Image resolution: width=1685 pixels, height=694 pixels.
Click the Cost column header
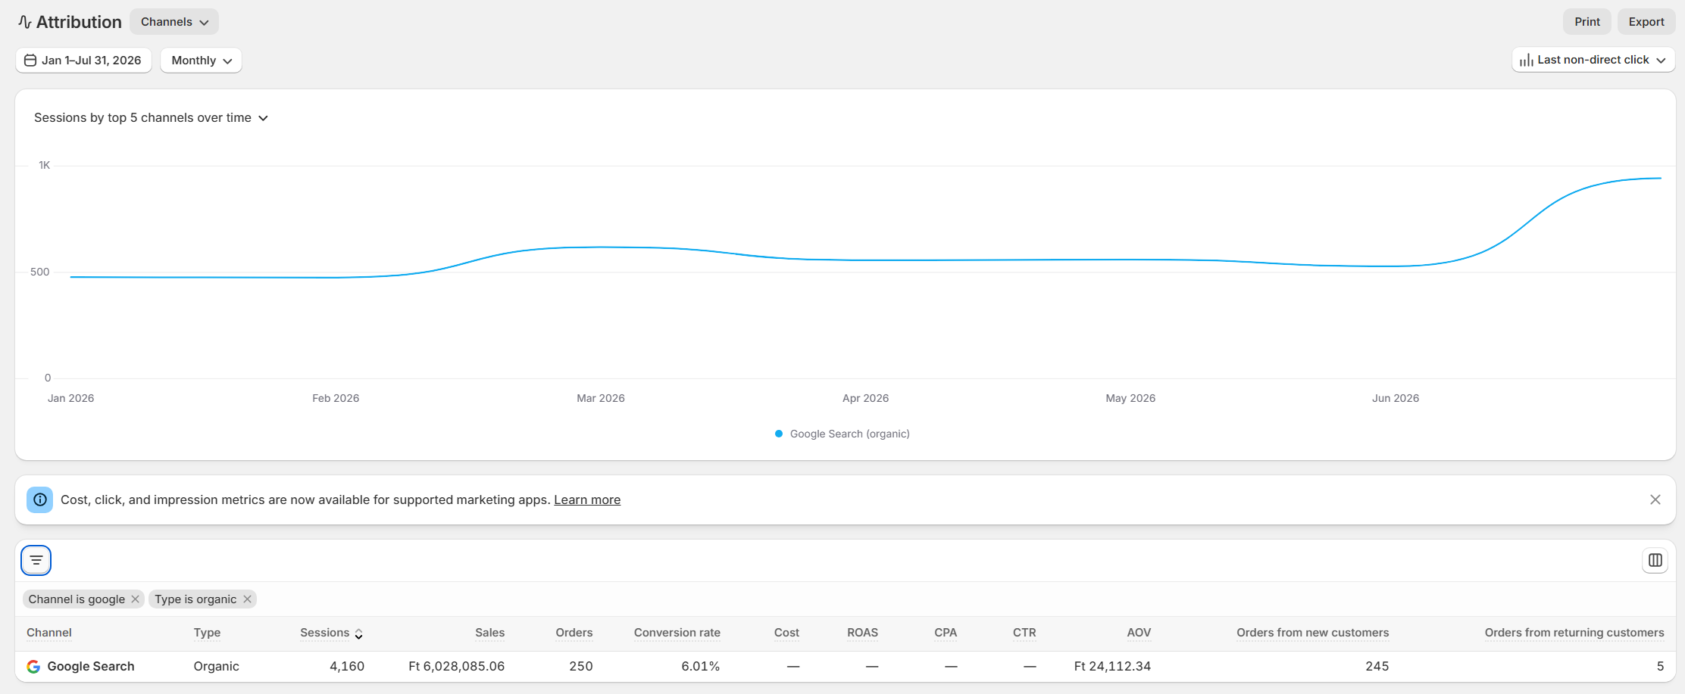(786, 633)
